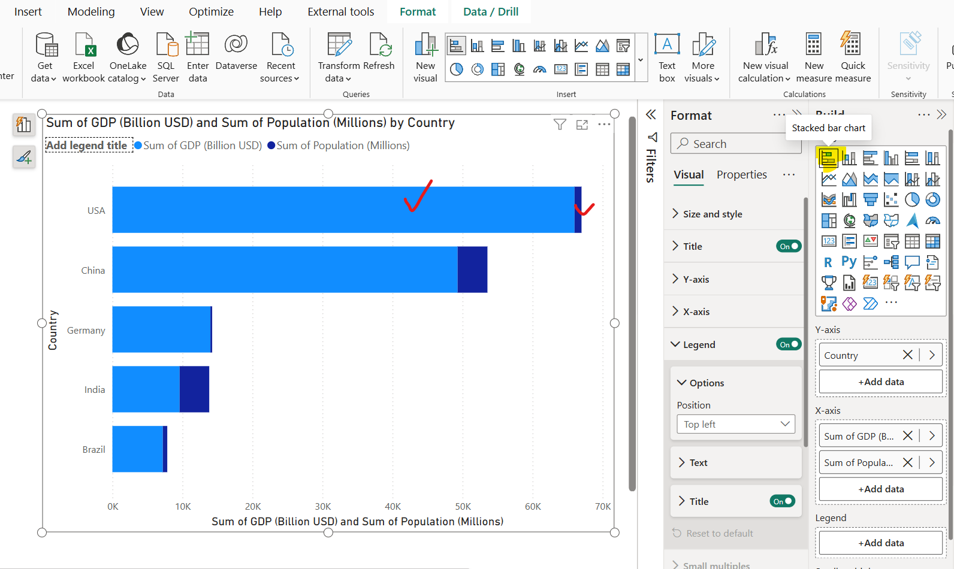The width and height of the screenshot is (954, 569).
Task: Click Add data under Legend
Action: point(880,543)
